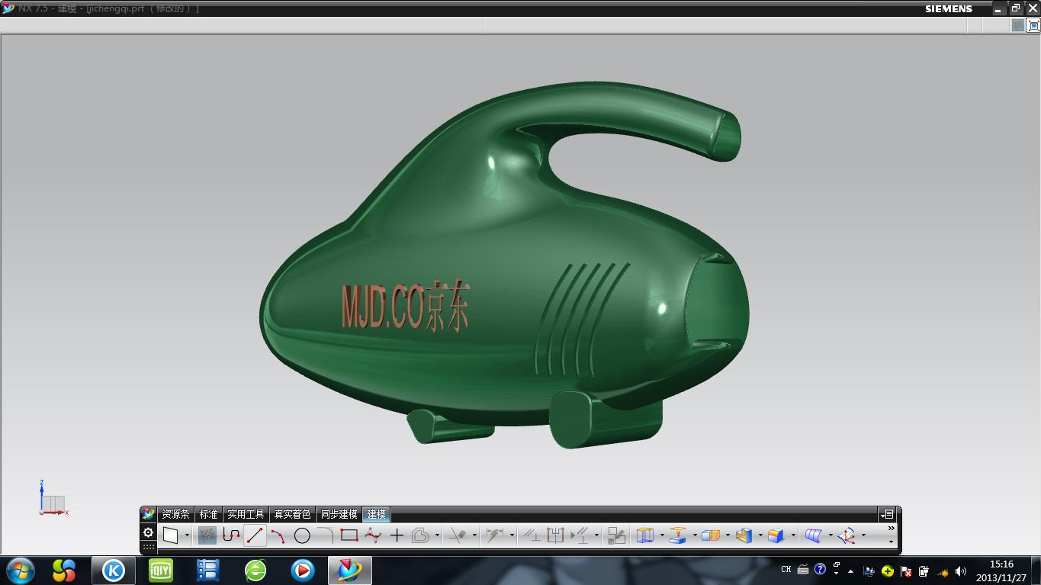Select the sketch plane tool
Viewport: 1041px width, 585px height.
pos(171,535)
